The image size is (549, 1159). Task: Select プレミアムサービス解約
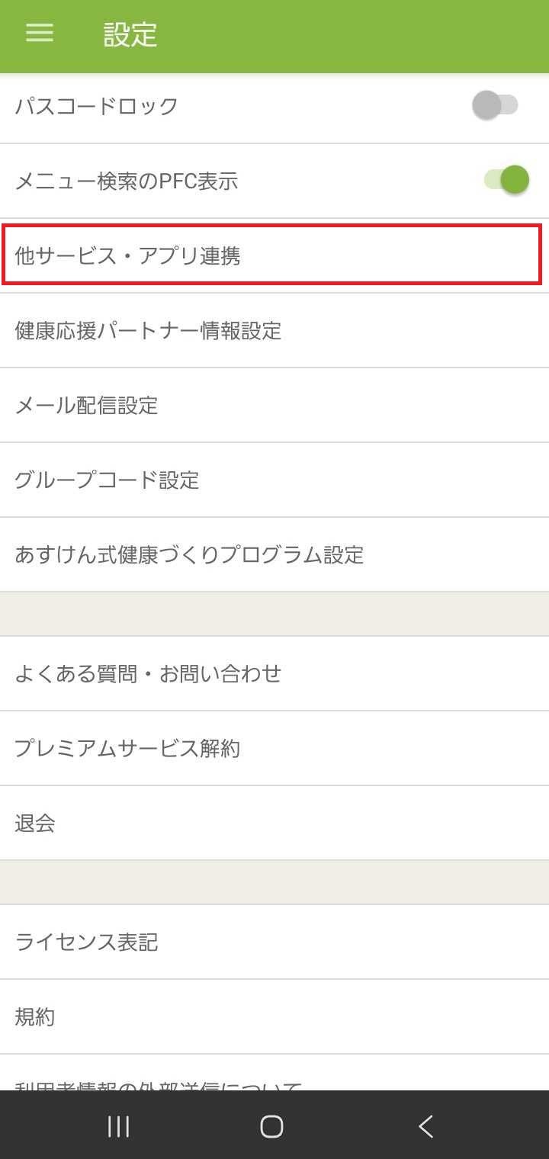pos(274,748)
